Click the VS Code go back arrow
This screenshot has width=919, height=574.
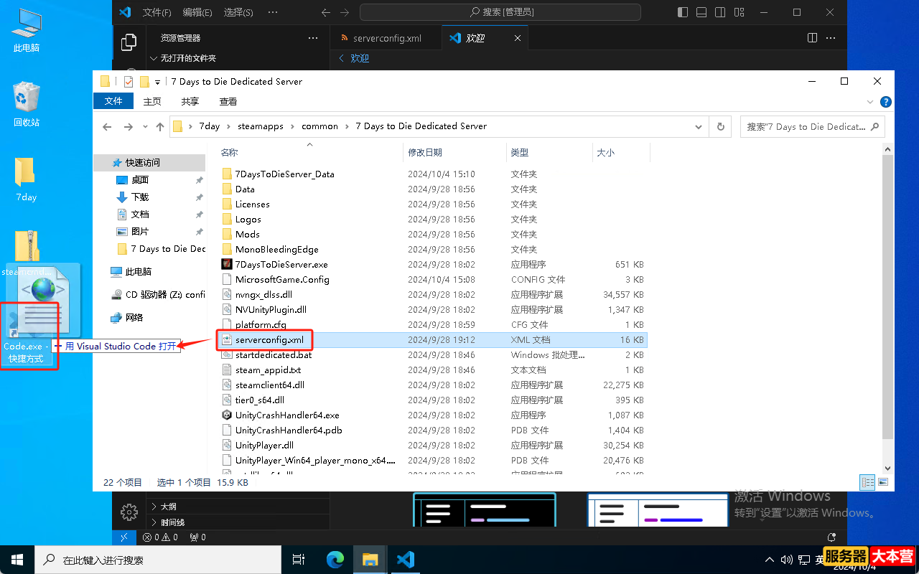[326, 12]
